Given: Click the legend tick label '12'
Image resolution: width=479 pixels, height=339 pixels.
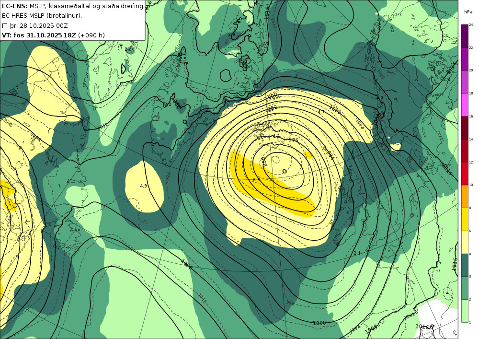Looking at the screenshot, I should (471, 162).
